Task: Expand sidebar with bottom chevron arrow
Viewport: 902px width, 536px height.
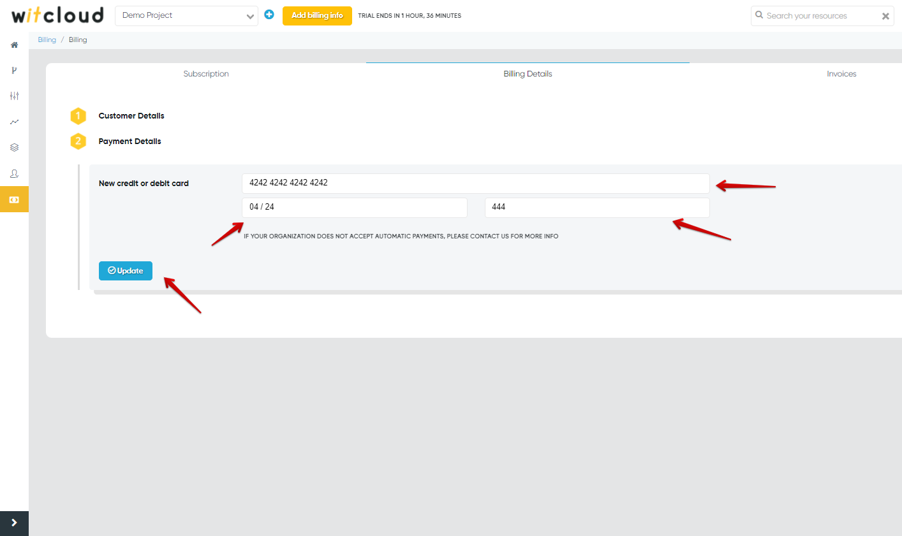Action: [x=14, y=523]
